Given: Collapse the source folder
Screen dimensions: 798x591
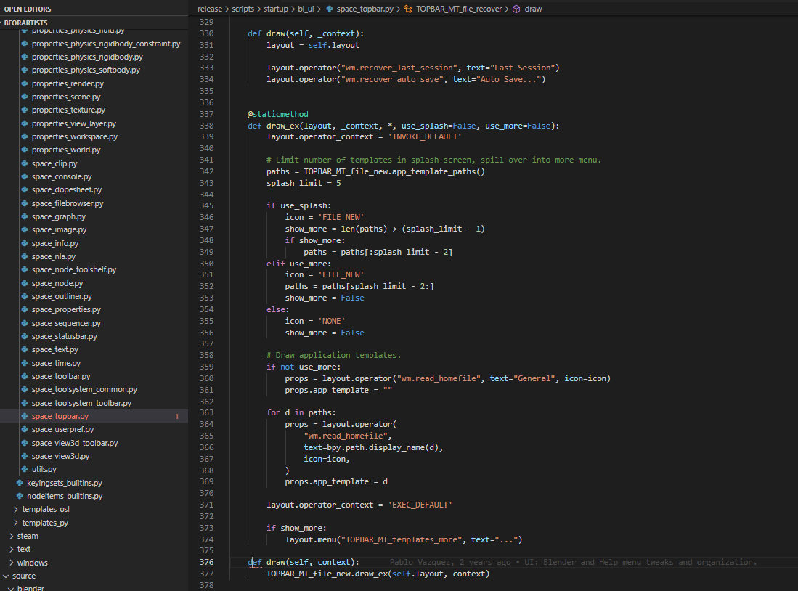Looking at the screenshot, I should point(6,576).
